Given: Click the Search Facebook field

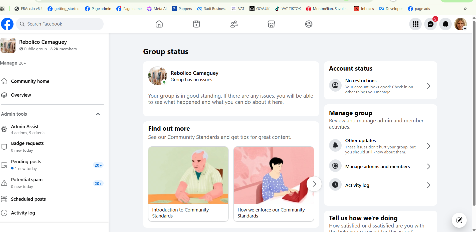Looking at the screenshot, I should [x=60, y=24].
